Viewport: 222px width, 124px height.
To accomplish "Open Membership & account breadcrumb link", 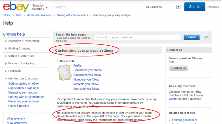I will pos(39,15).
